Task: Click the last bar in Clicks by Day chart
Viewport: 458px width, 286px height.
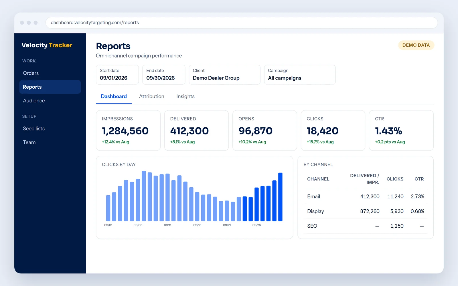Action: pyautogui.click(x=281, y=197)
